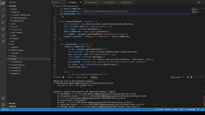Open the Search view icon
The width and height of the screenshot is (205, 115).
[x=3, y=9]
